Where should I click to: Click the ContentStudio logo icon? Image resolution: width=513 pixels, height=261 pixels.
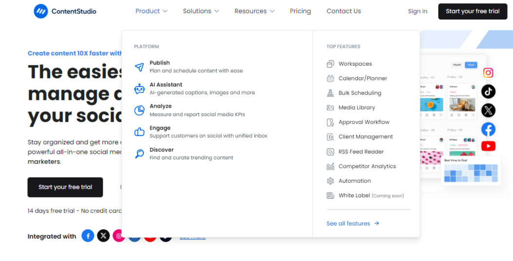(x=41, y=11)
